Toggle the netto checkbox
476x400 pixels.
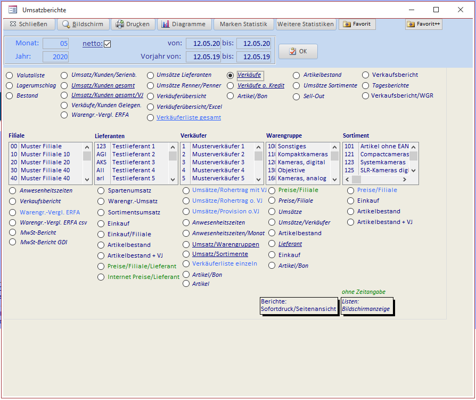pos(107,44)
